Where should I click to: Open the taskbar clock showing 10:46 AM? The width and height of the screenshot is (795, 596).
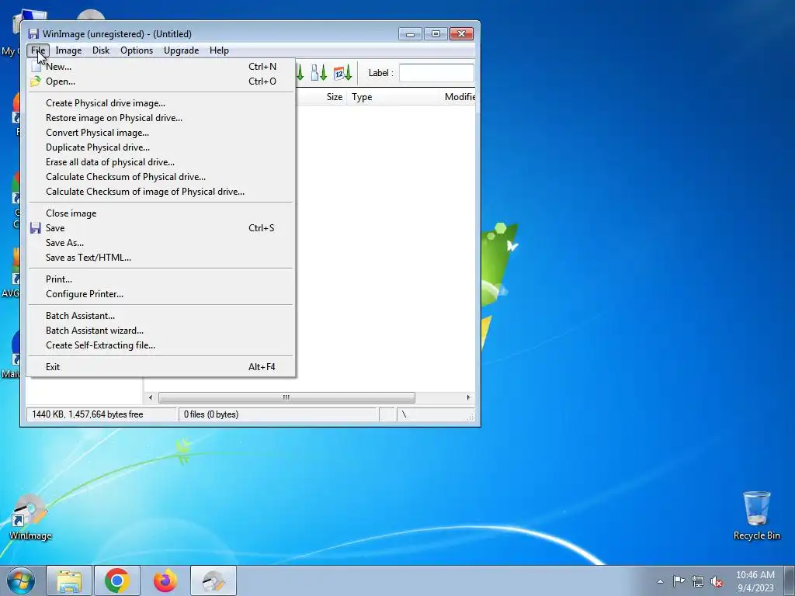click(x=755, y=581)
